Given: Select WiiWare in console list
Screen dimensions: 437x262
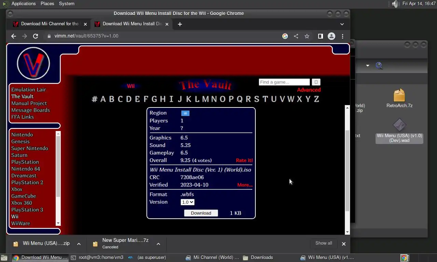Looking at the screenshot, I should coord(20,223).
